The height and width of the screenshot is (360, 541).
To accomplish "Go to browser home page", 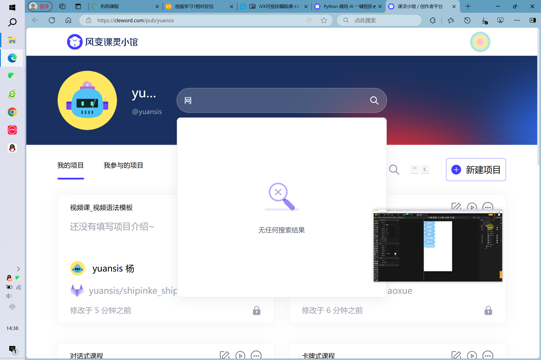I will pos(68,20).
